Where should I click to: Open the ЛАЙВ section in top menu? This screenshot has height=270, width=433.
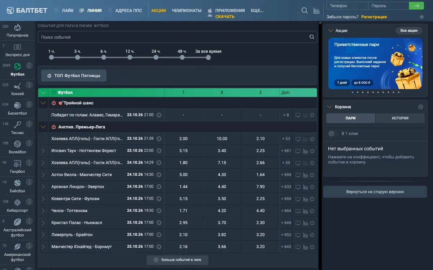pyautogui.click(x=64, y=10)
